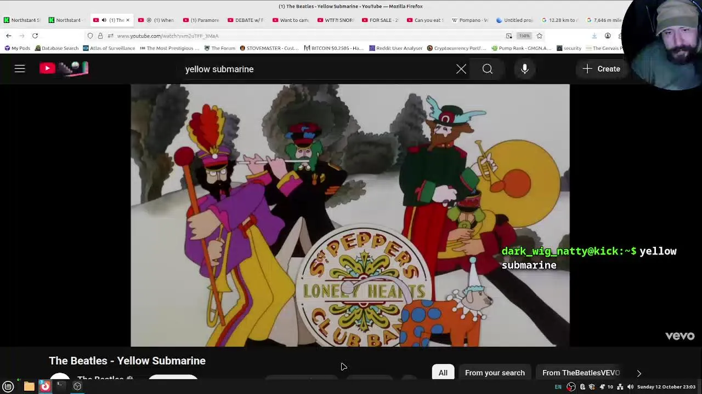Open the BITCOIN $0.2505 bookmark
Screen dimensions: 702x394
point(333,48)
